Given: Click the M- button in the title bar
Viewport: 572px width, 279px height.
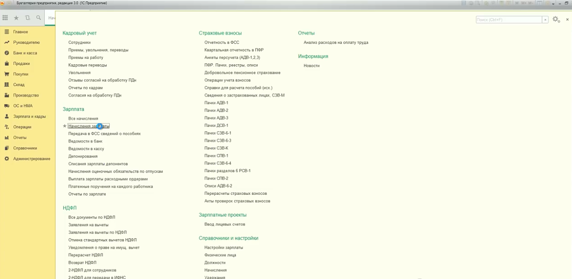Looking at the screenshot, I should [x=531, y=3].
